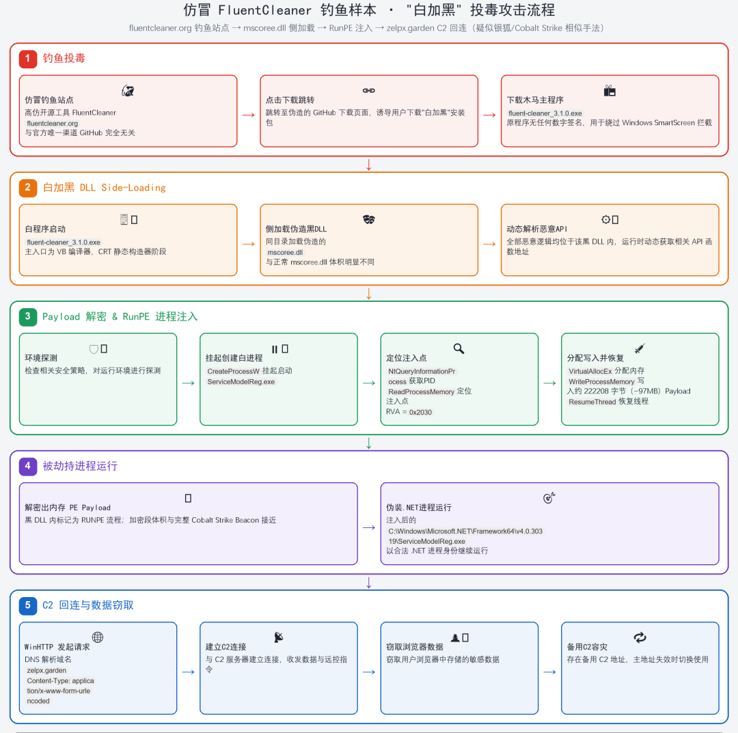Click the card title 白程序启动
This screenshot has height=733, width=738.
[x=45, y=229]
